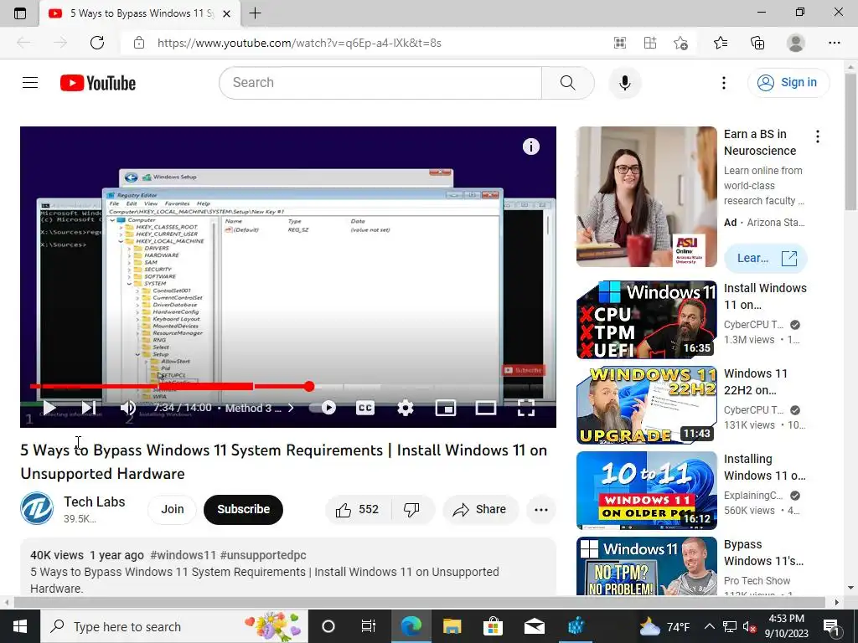
Task: Open the Mail app from taskbar
Action: tap(534, 626)
